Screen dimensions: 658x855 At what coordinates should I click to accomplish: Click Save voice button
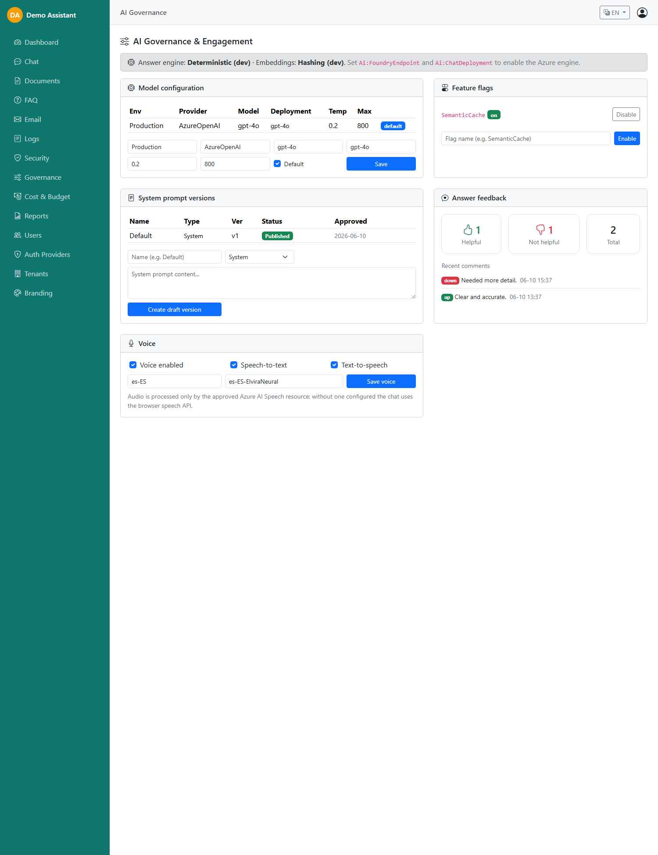(x=381, y=381)
